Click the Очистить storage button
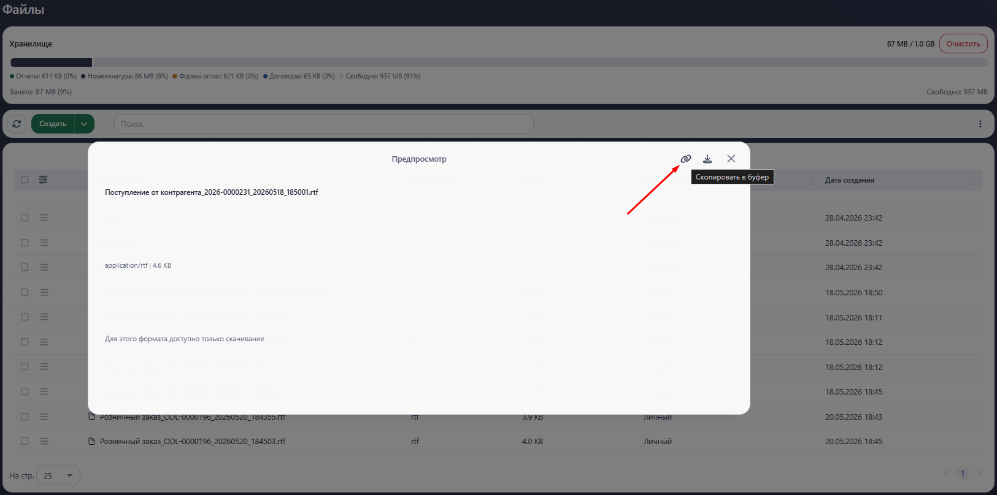Viewport: 997px width, 495px height. [963, 43]
